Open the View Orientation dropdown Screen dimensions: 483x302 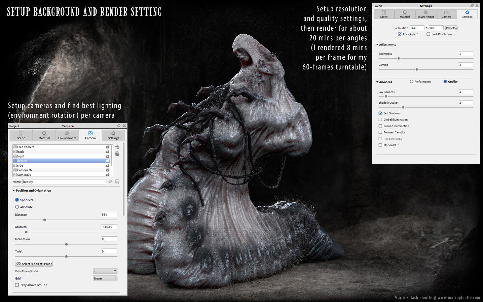coord(105,271)
